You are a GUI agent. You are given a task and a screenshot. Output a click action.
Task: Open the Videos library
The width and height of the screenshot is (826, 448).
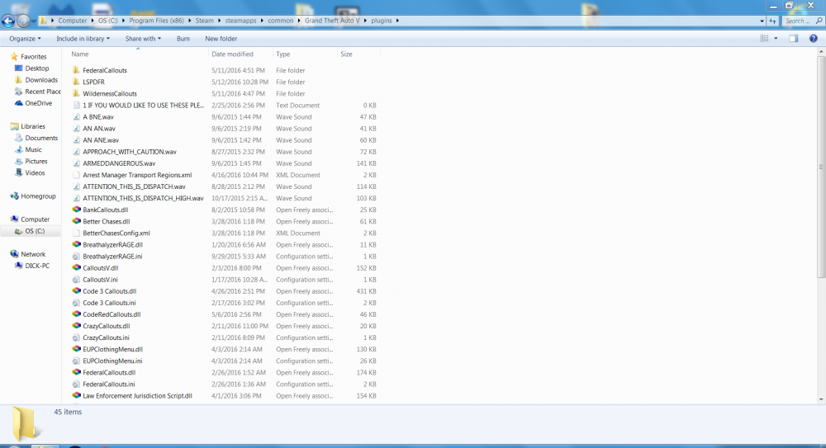(x=35, y=172)
